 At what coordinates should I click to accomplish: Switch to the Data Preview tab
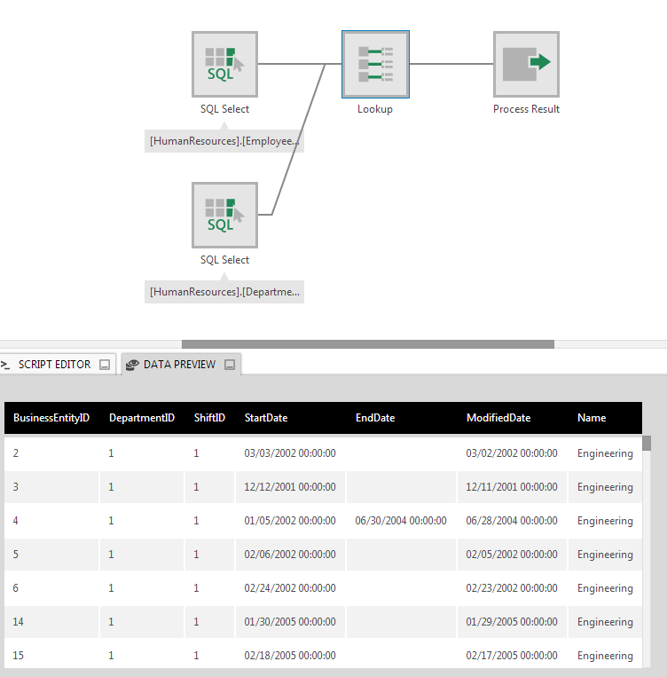(x=178, y=365)
